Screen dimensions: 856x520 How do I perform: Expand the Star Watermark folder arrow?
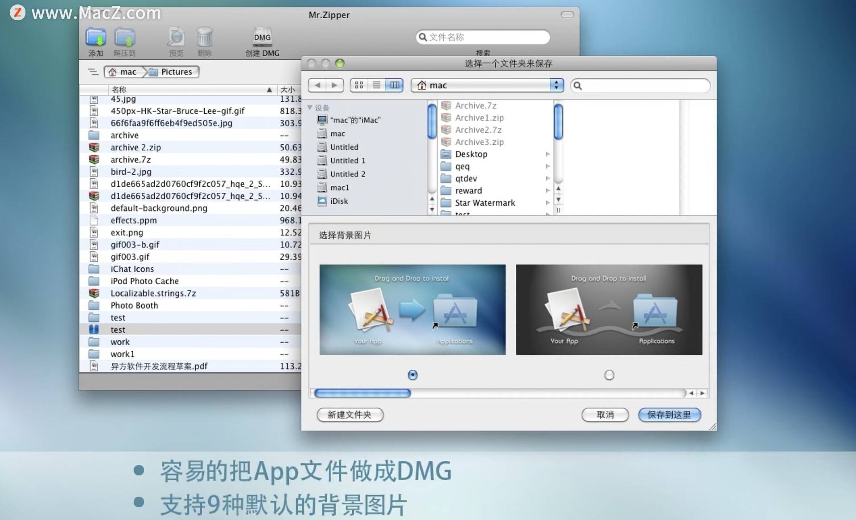[547, 203]
